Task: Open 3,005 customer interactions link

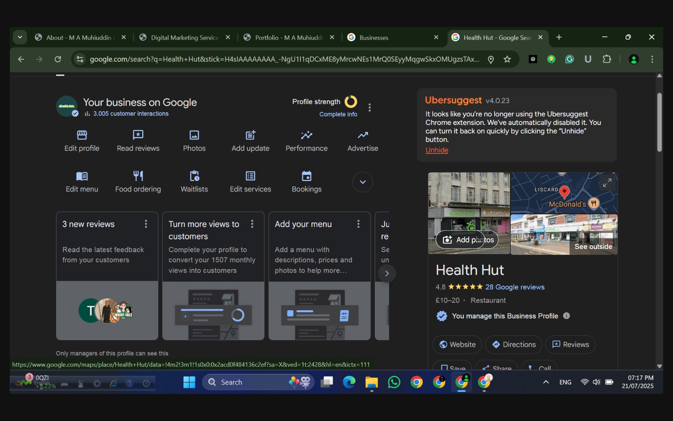Action: pos(131,113)
